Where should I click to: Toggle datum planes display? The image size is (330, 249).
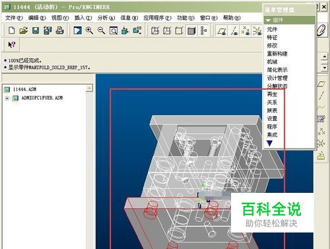pyautogui.click(x=222, y=30)
